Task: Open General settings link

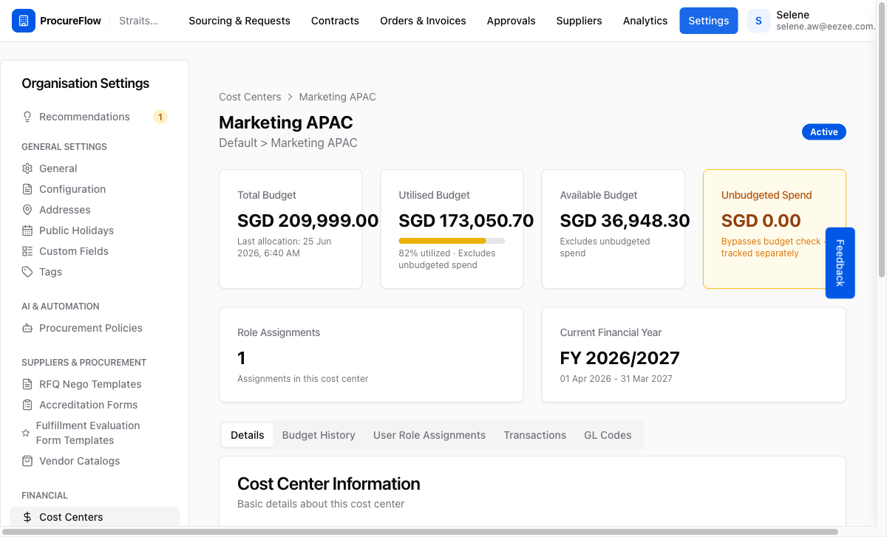Action: [x=58, y=168]
